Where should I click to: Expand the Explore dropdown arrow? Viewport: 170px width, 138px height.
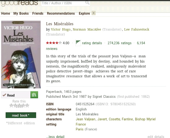point(94,13)
